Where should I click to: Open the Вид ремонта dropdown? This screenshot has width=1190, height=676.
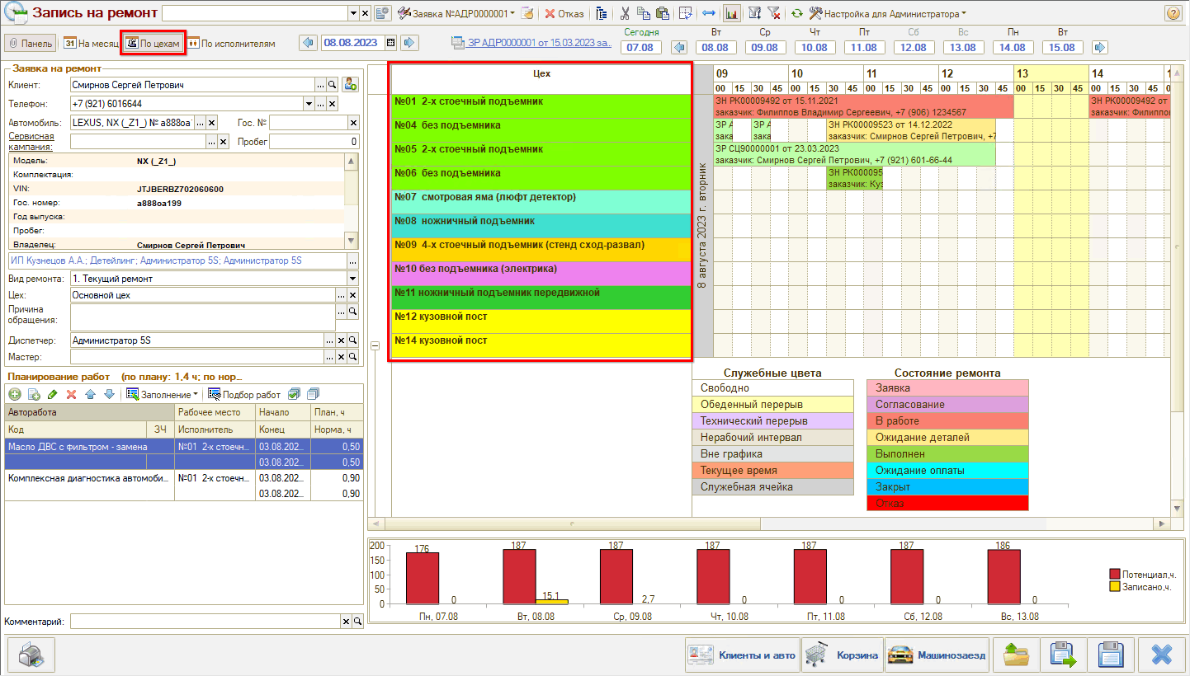352,279
